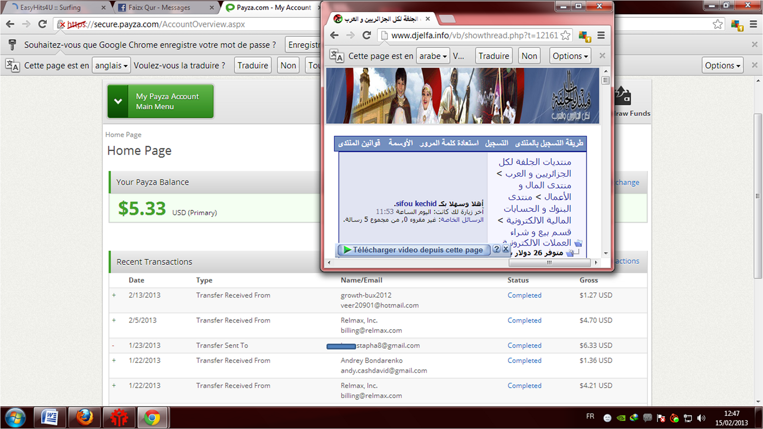Open Home Page breadcrumb link
This screenshot has height=429, width=763.
[123, 135]
